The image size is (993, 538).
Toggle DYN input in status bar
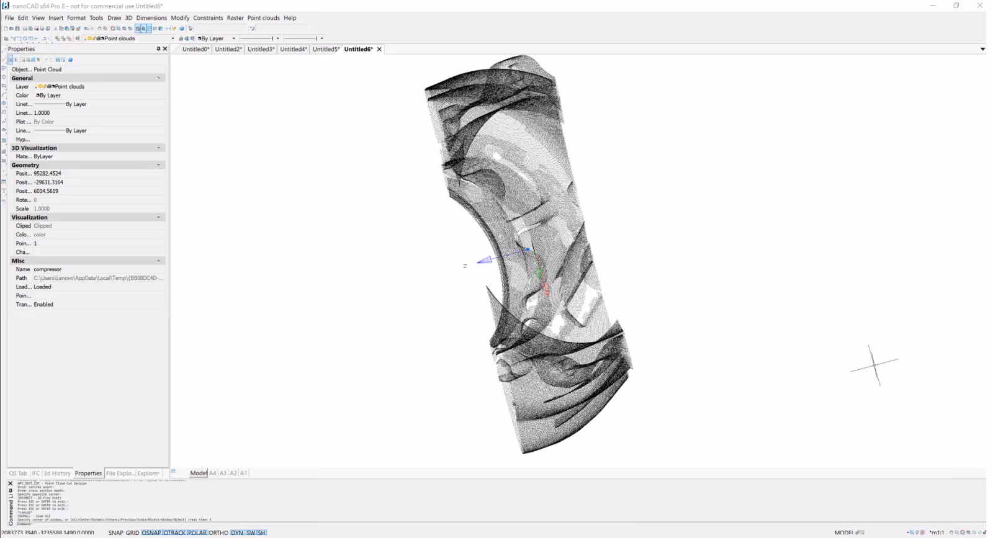pyautogui.click(x=237, y=532)
